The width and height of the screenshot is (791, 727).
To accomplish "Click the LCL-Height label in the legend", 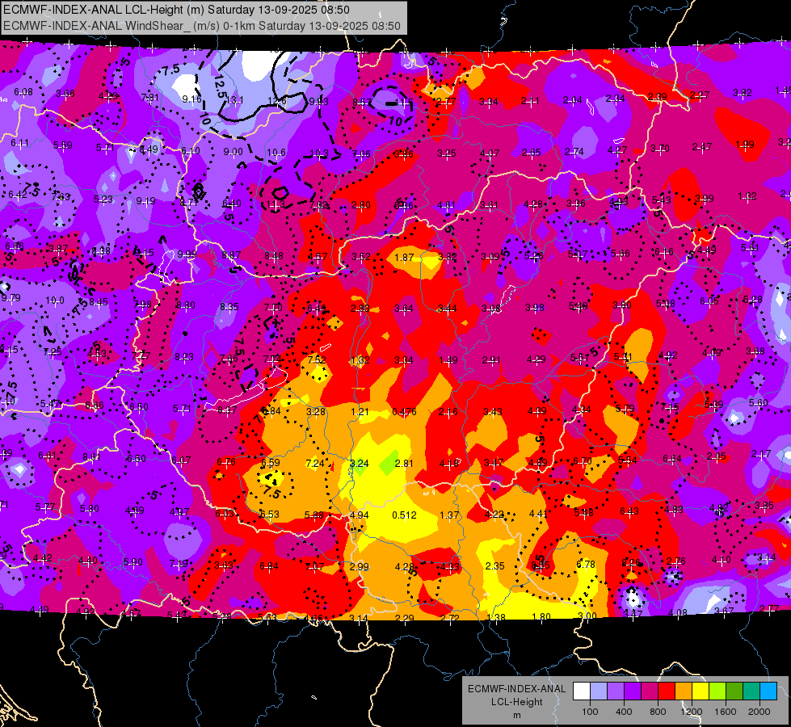I will [516, 702].
